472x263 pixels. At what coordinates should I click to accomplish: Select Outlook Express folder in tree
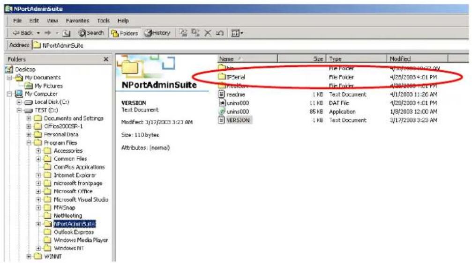74,232
